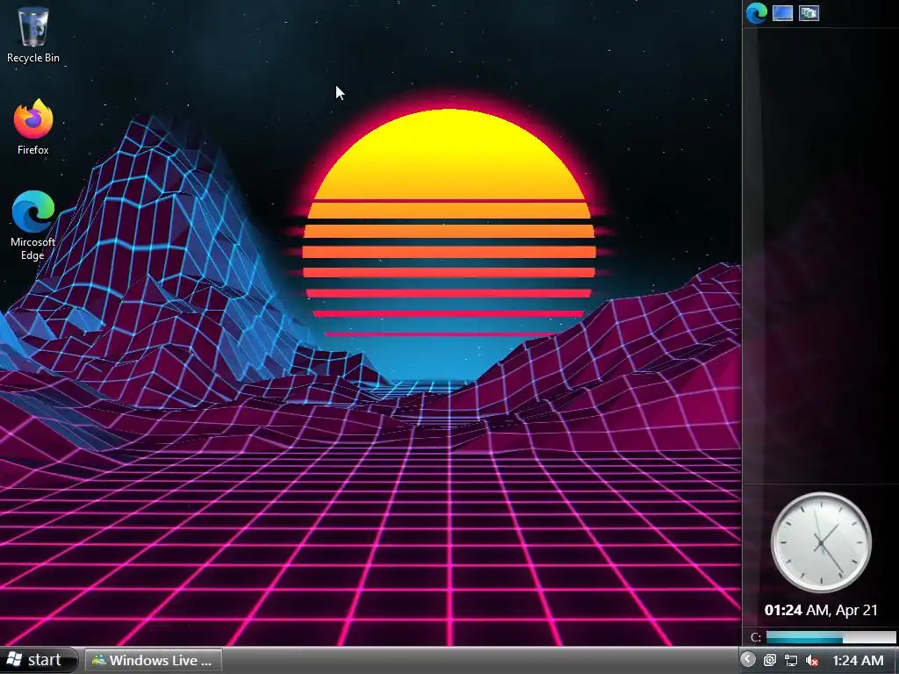Click the 1:24 AM taskbar clock
This screenshot has height=674, width=899.
coord(858,660)
